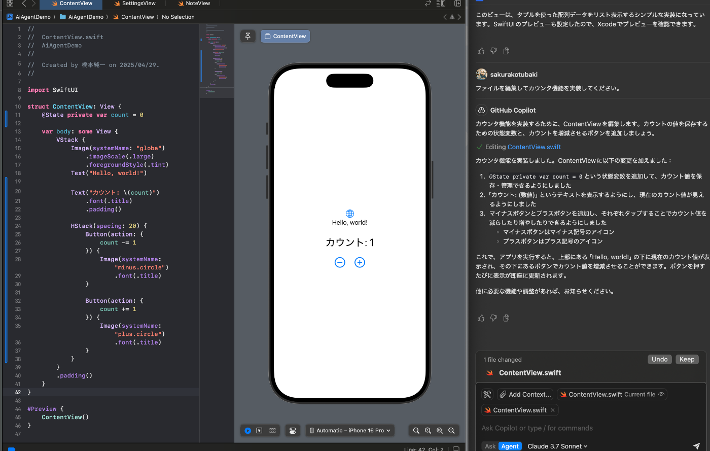Screen dimensions: 710x451
Task: Click Add Context in the Copilot input area
Action: pos(525,394)
